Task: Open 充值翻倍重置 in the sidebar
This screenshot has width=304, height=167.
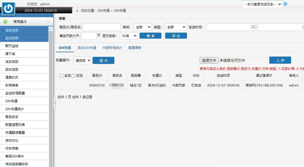Action: tap(24, 133)
